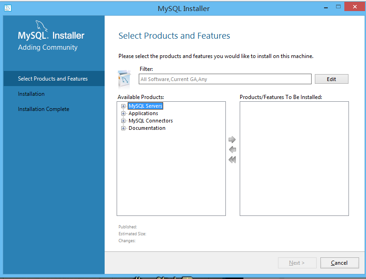This screenshot has width=366, height=279.
Task: Click the Published label text
Action: pyautogui.click(x=128, y=227)
